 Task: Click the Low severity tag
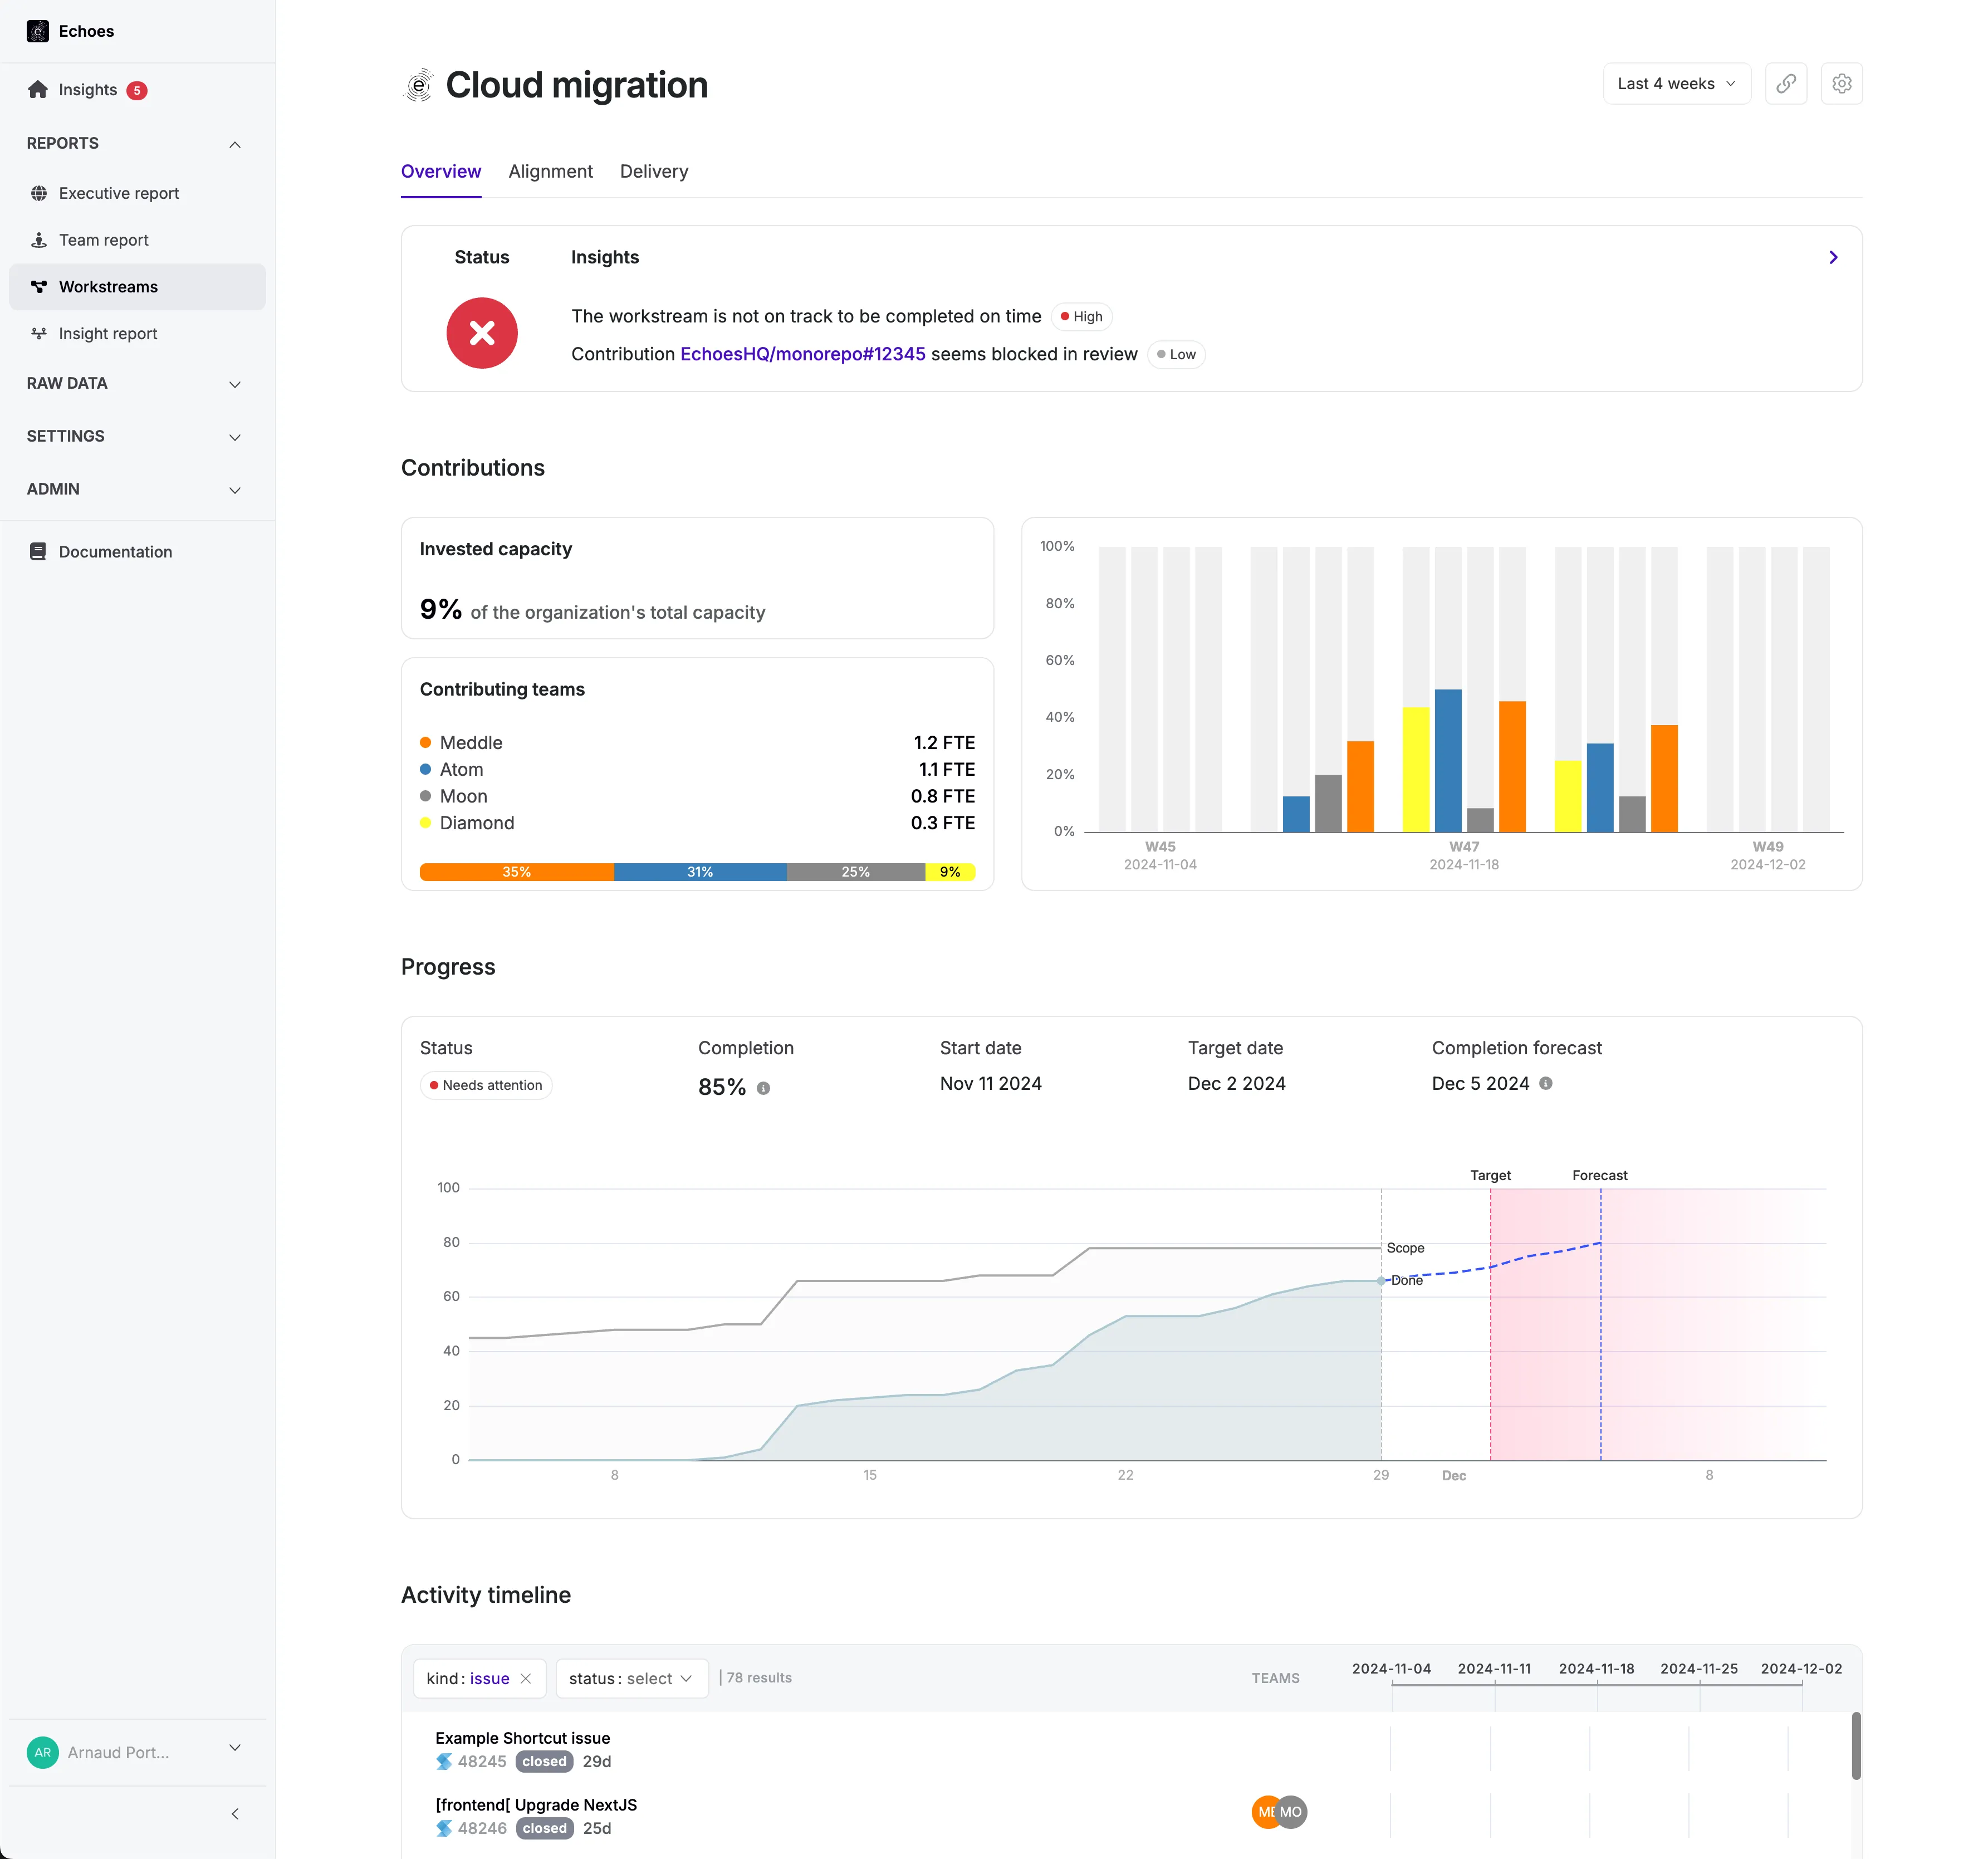click(1177, 354)
